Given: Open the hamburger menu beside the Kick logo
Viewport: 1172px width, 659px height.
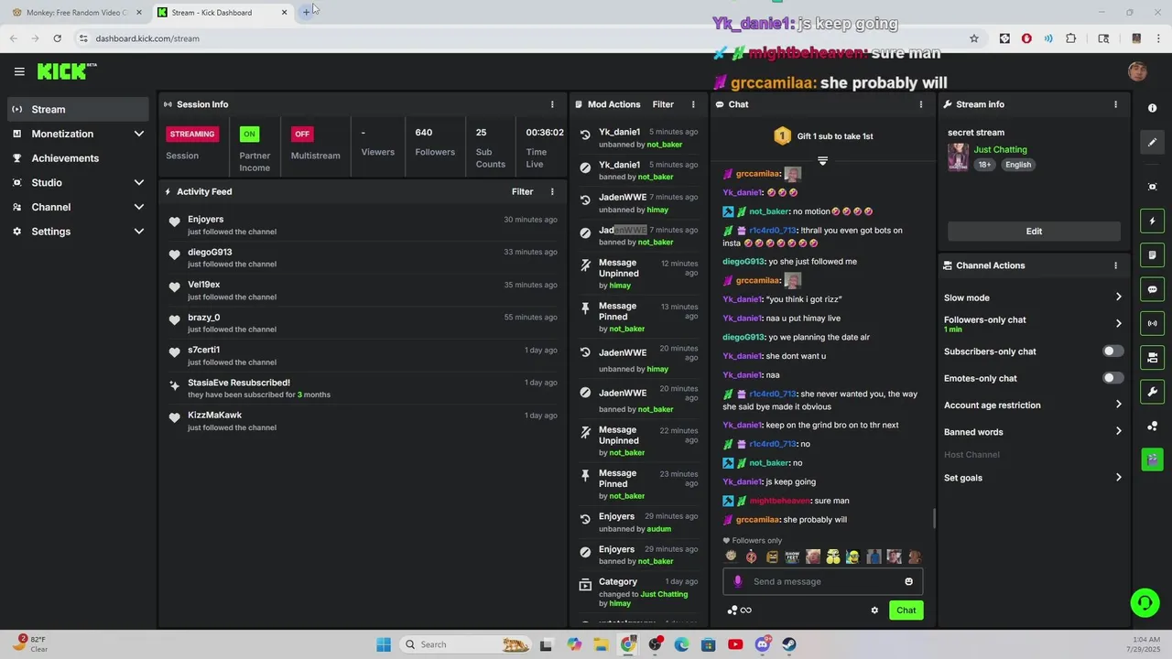Looking at the screenshot, I should click(19, 71).
